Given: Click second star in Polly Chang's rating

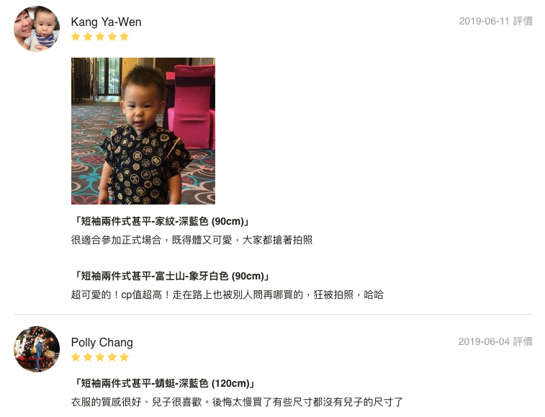Looking at the screenshot, I should [x=88, y=357].
